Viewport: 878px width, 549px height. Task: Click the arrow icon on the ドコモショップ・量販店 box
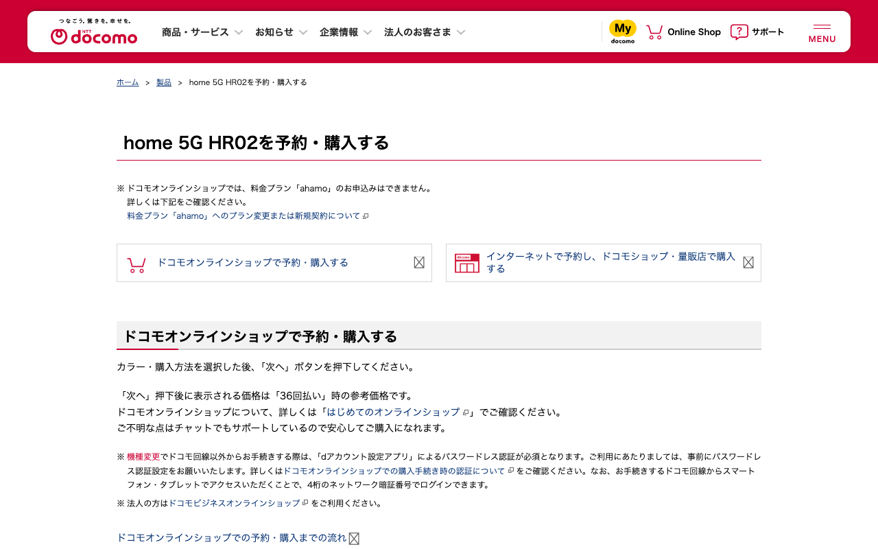pyautogui.click(x=748, y=263)
